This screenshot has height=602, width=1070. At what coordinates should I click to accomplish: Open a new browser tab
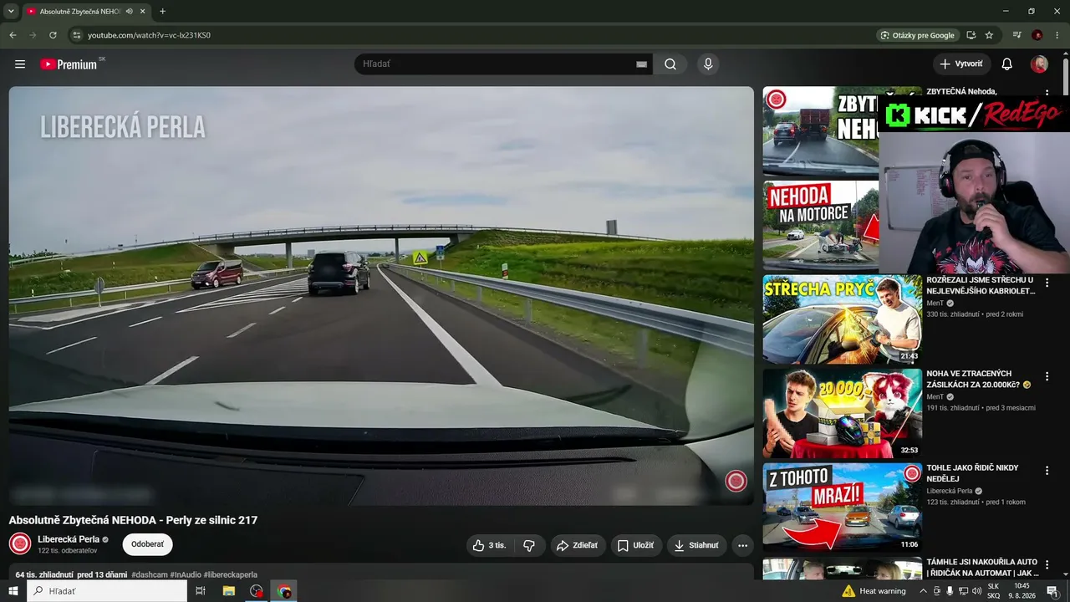point(162,12)
